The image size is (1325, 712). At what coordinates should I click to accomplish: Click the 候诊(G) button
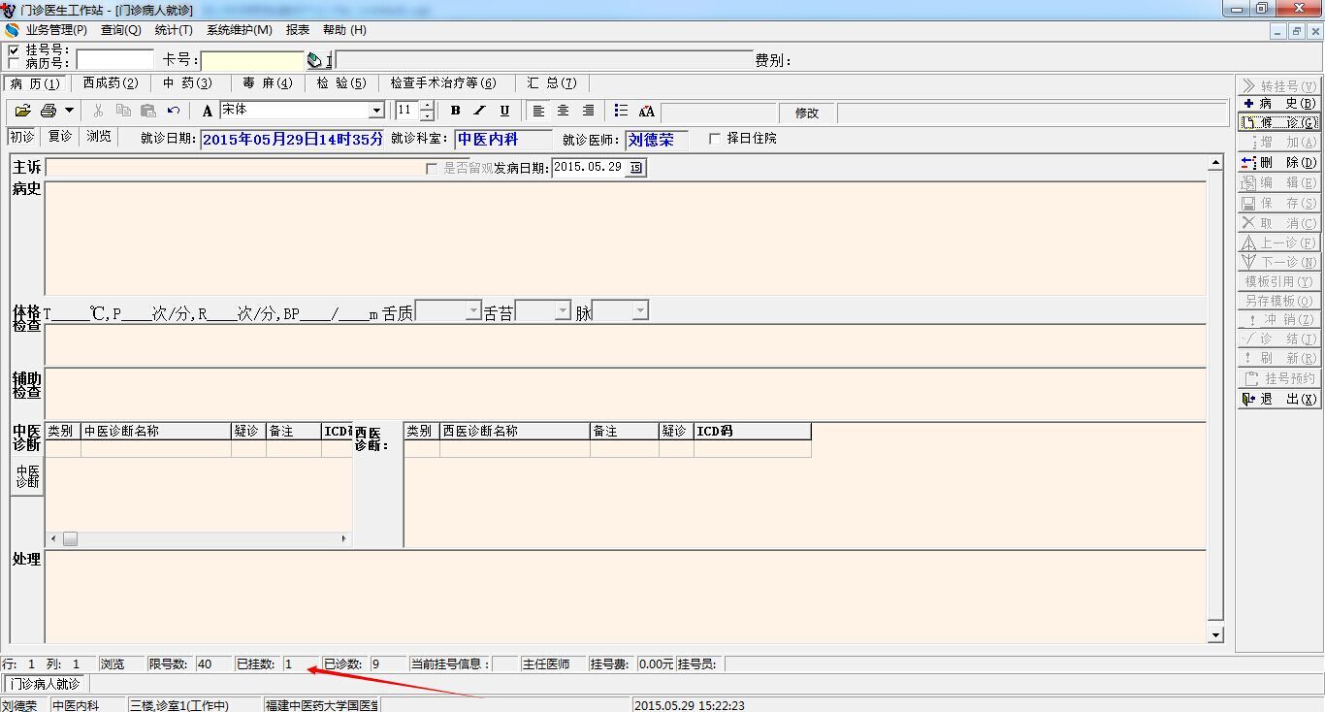(1279, 123)
